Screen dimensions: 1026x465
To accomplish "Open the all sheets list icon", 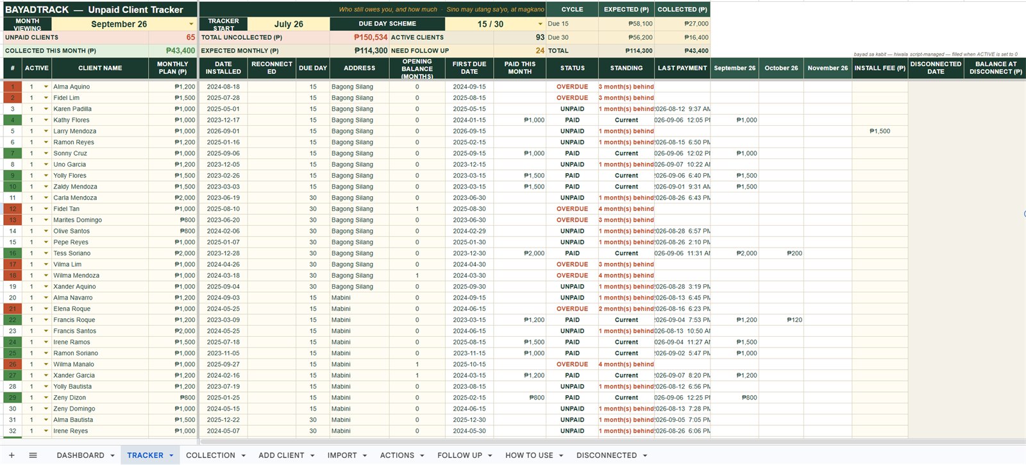I will 33,455.
